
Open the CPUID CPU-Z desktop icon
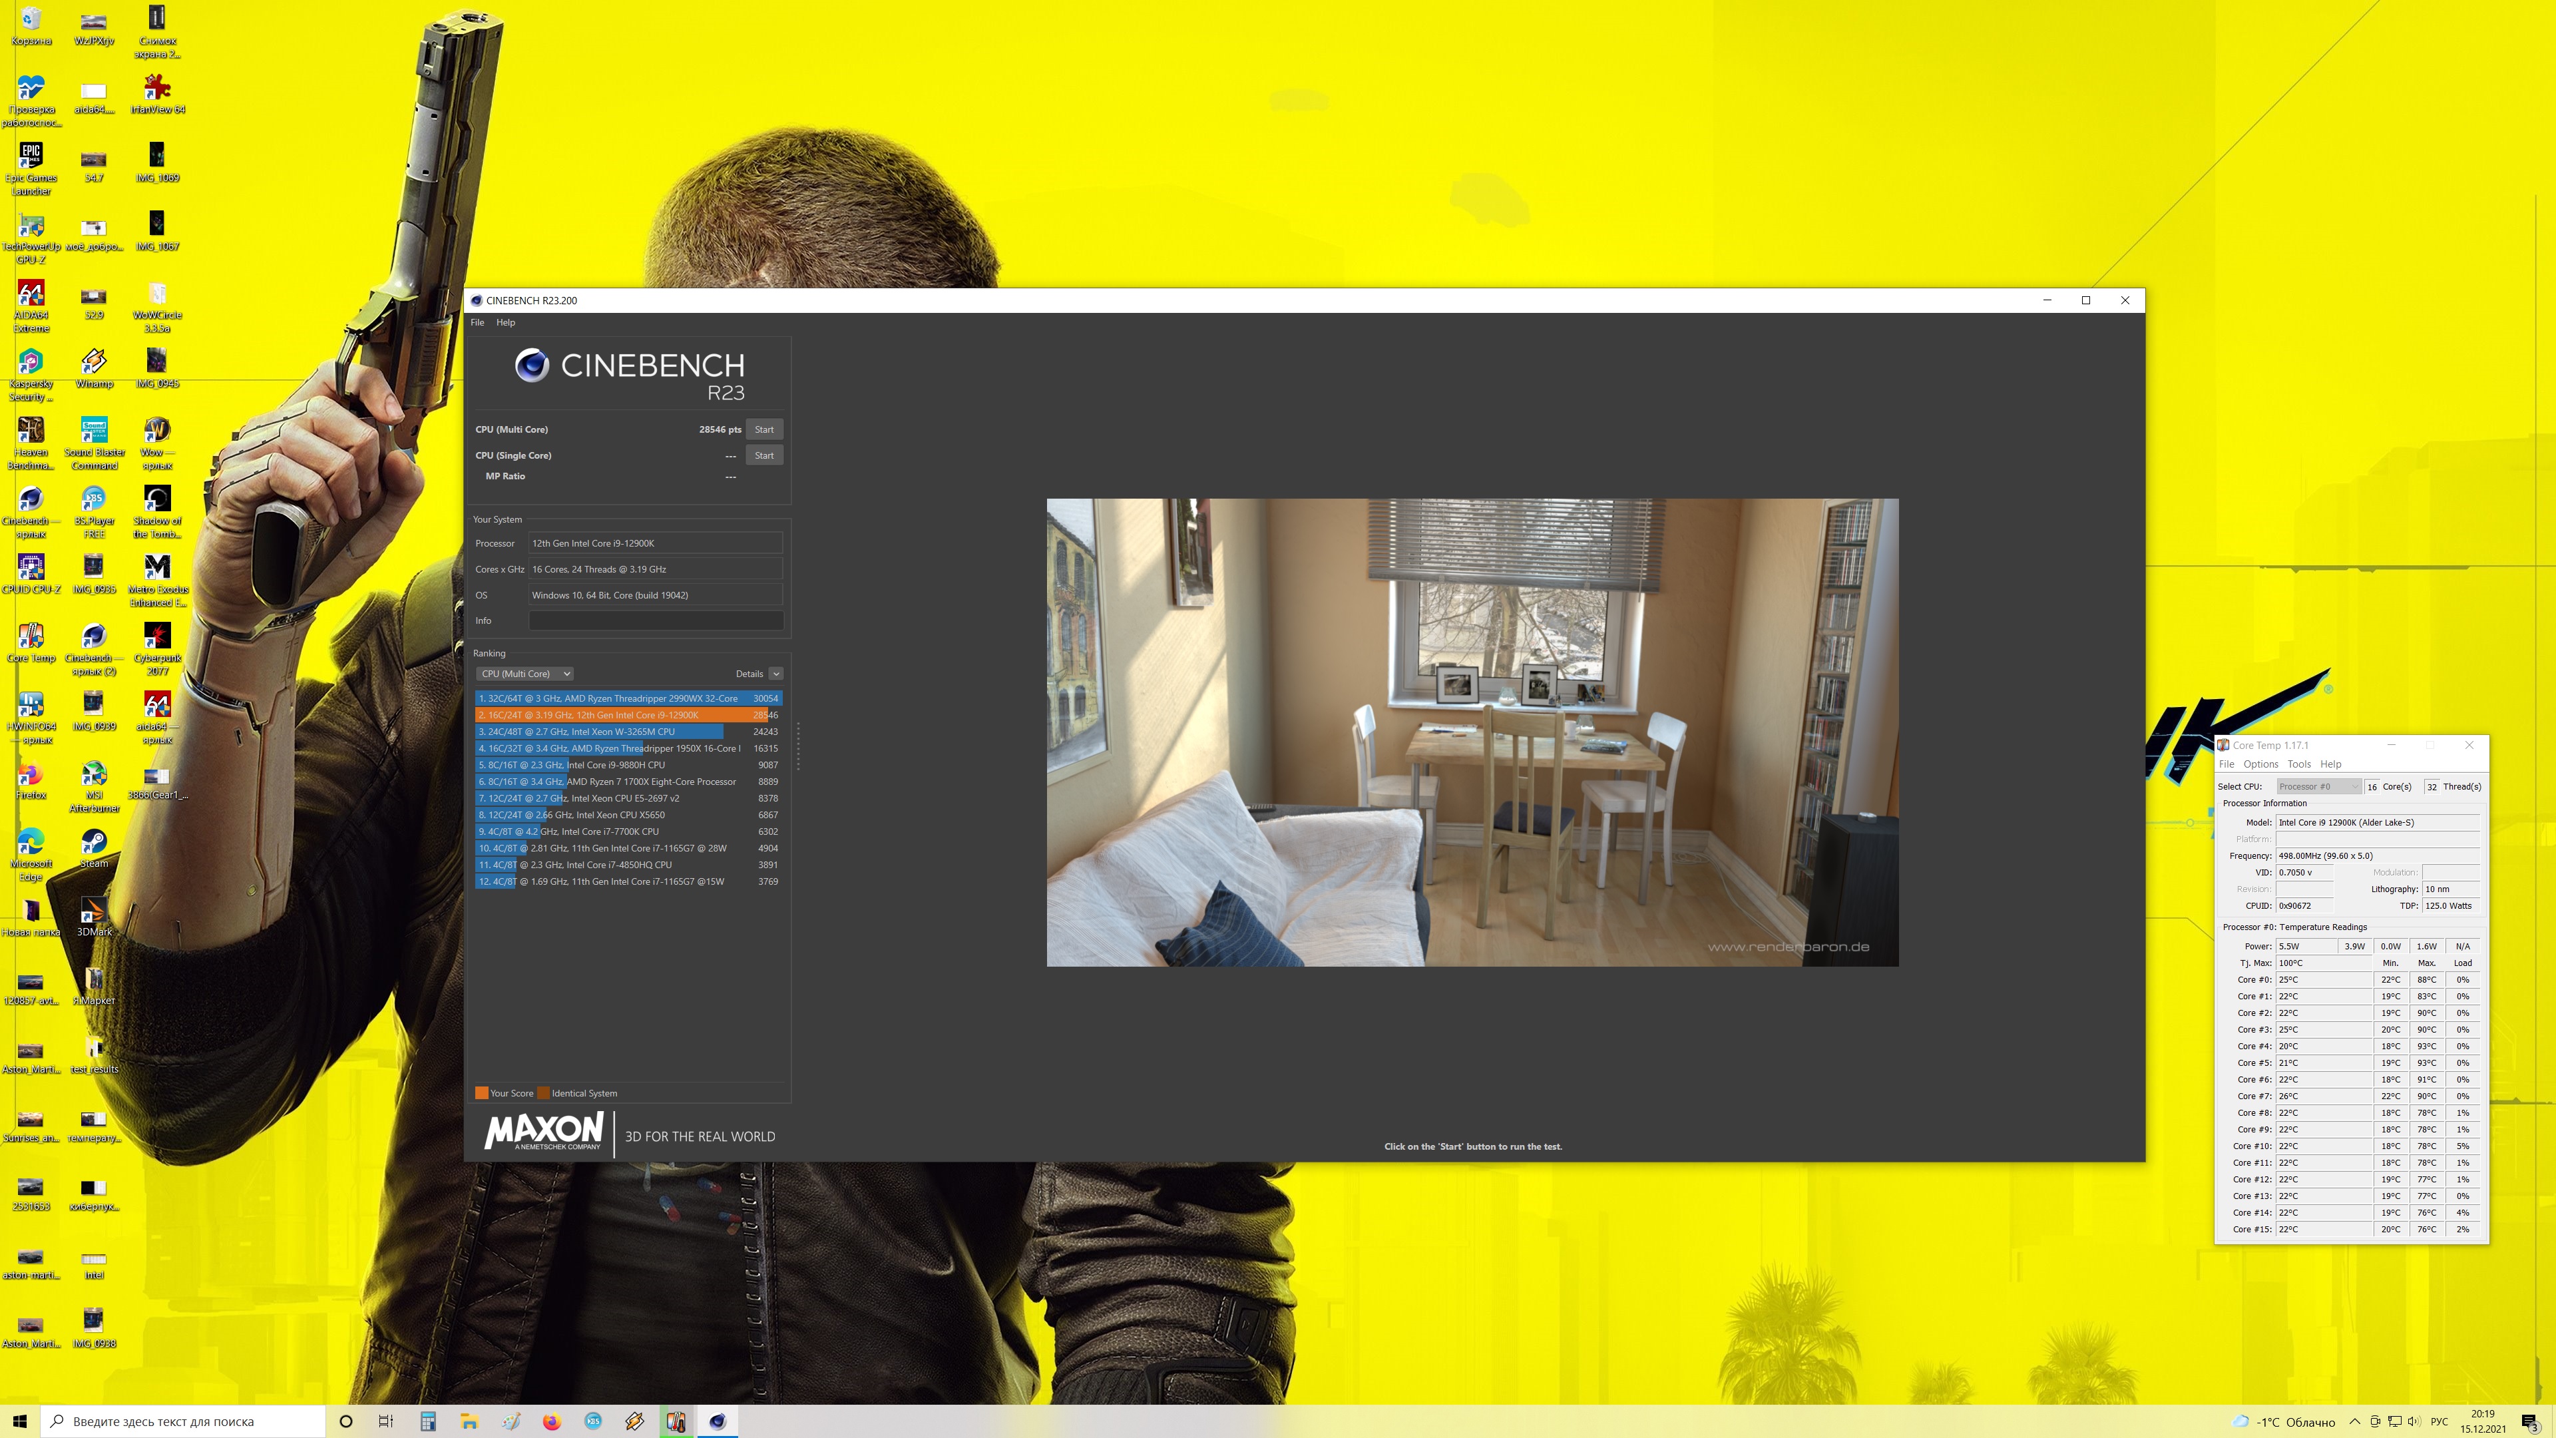[x=31, y=569]
